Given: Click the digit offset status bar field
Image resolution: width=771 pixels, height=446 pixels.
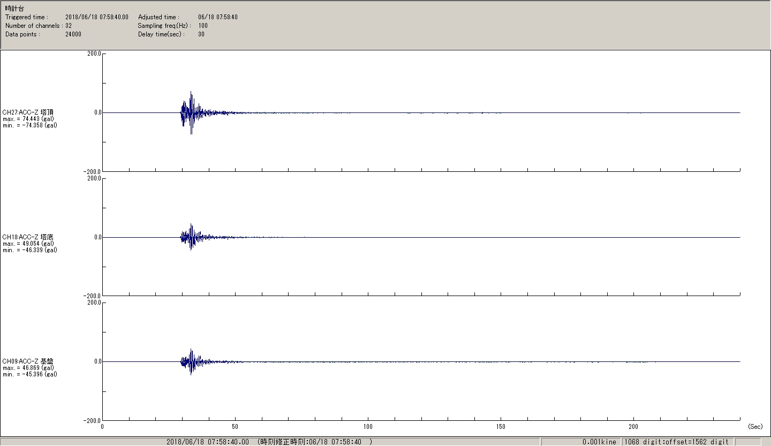Looking at the screenshot, I should (676, 442).
